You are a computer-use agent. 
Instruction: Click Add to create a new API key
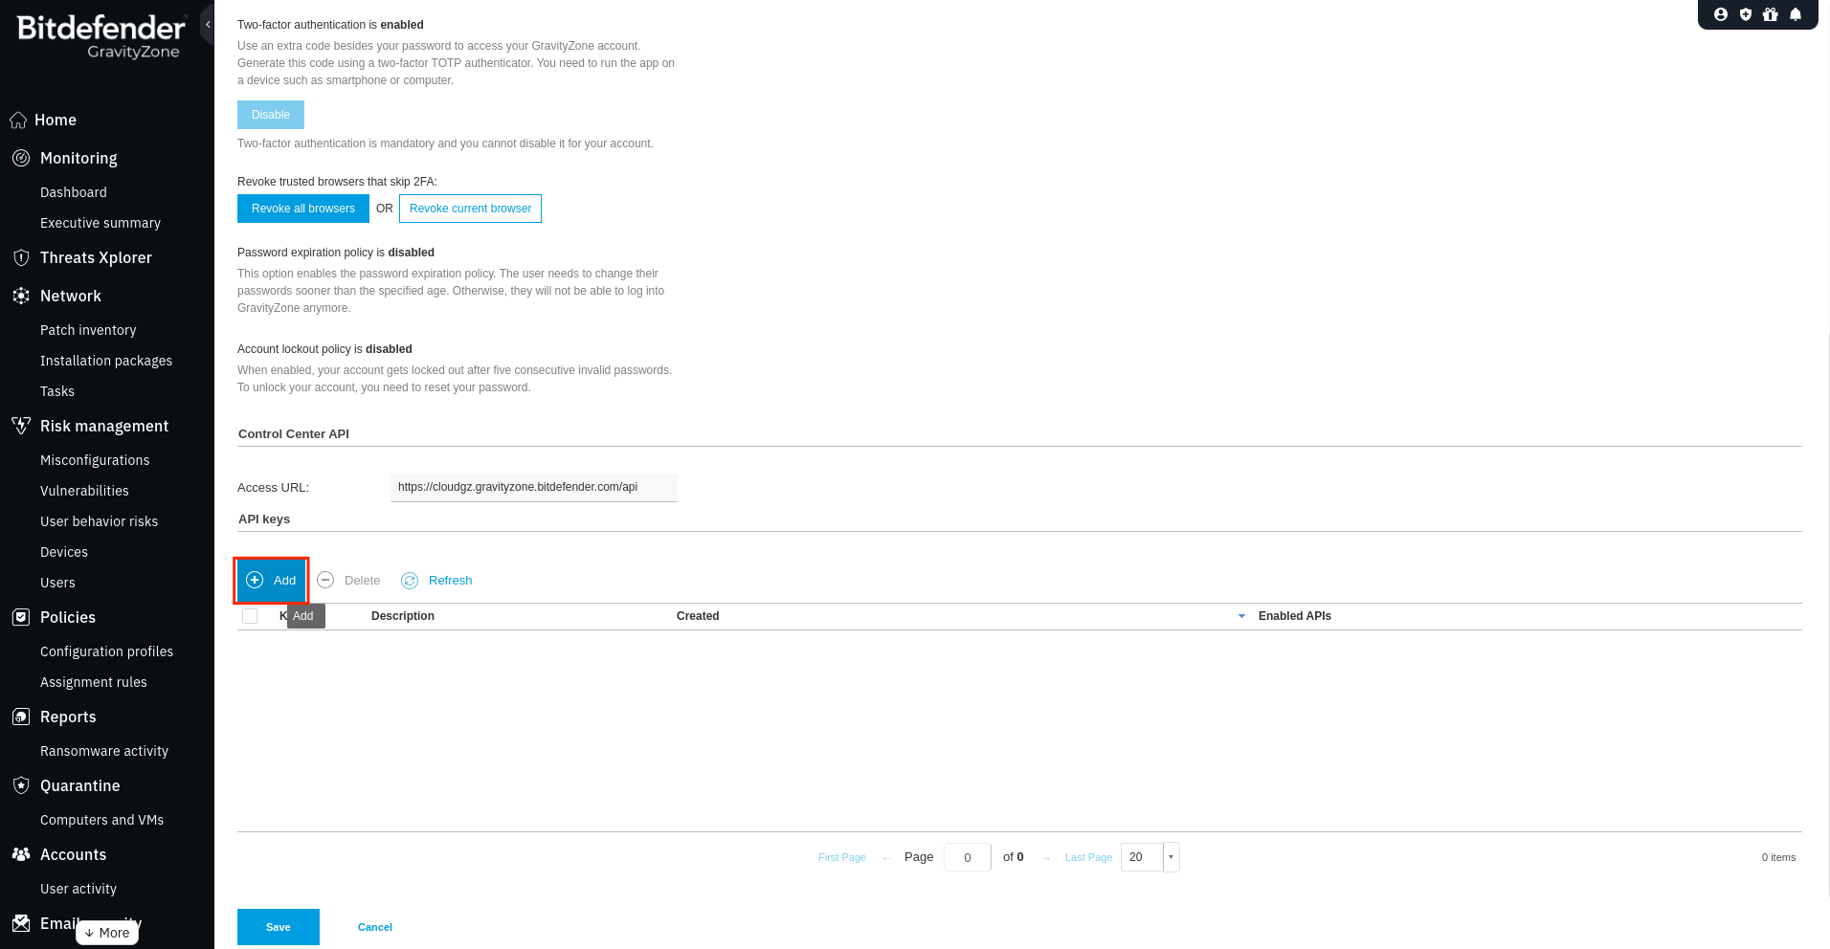(271, 580)
